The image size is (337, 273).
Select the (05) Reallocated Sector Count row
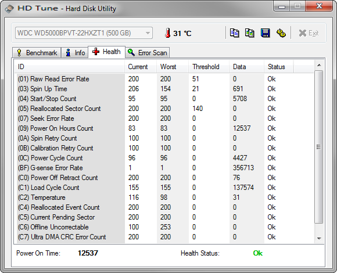coord(164,109)
